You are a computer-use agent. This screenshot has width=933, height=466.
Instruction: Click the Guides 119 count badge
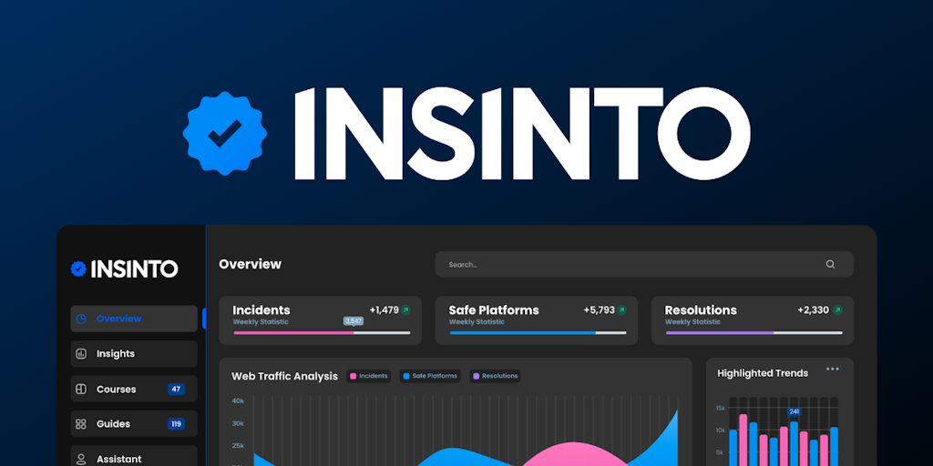tap(176, 424)
